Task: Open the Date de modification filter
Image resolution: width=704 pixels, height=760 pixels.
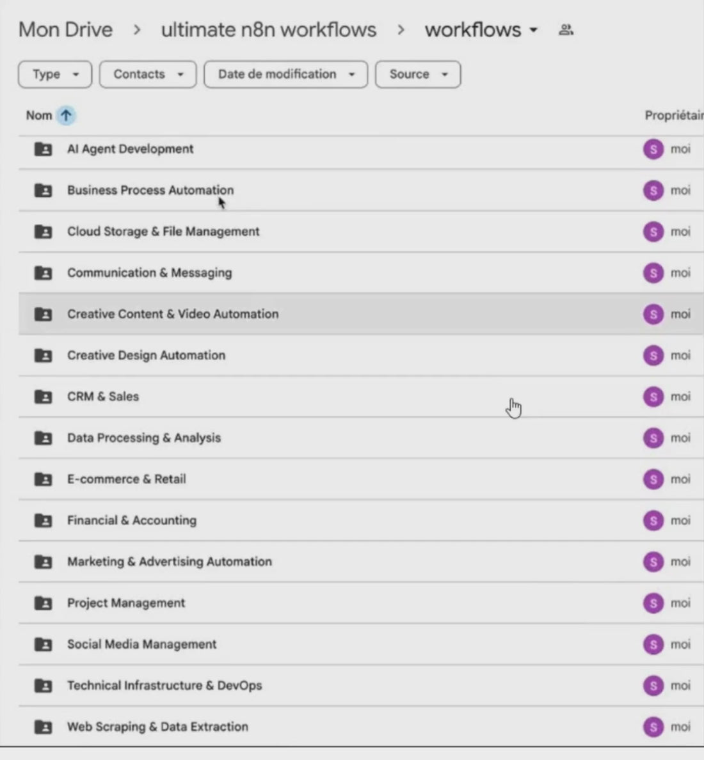Action: 285,74
